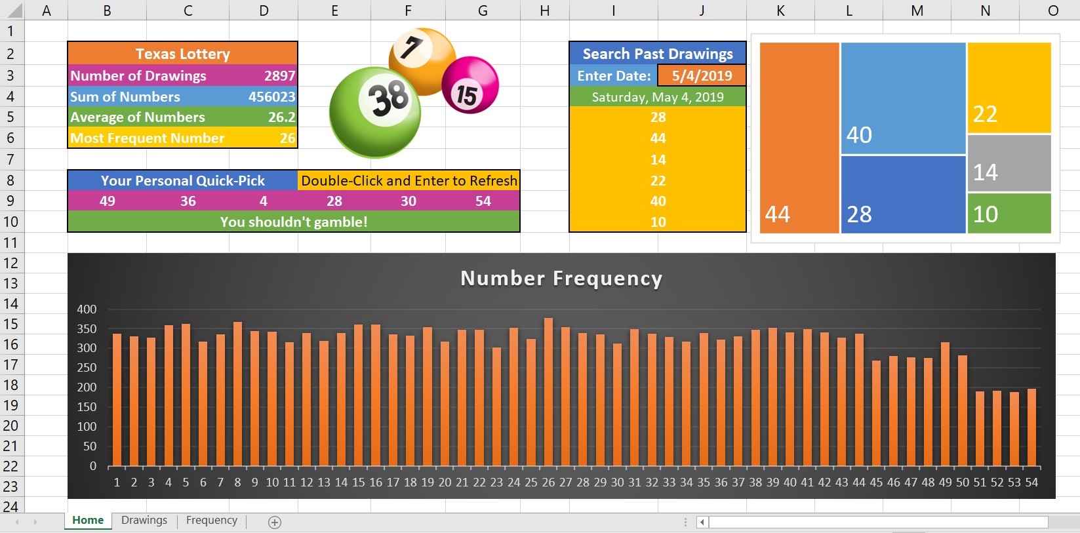Click the bar for number 54
The image size is (1080, 533).
click(1031, 427)
